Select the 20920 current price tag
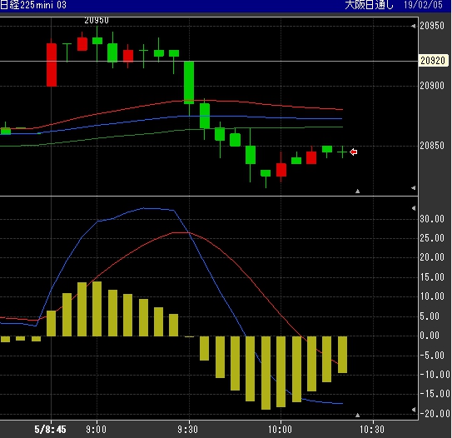The width and height of the screenshot is (452, 438). pyautogui.click(x=433, y=61)
